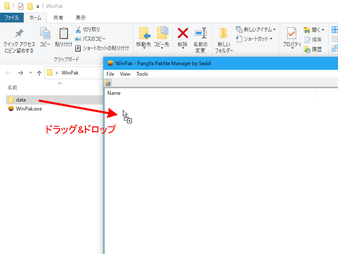Go up one folder level arrow
338x254 pixels.
39,73
